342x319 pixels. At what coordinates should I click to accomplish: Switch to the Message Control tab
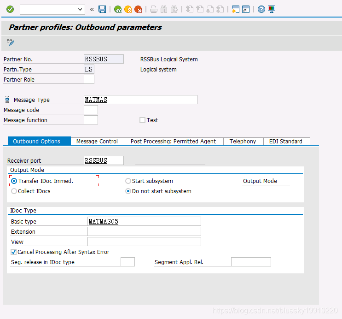click(97, 142)
